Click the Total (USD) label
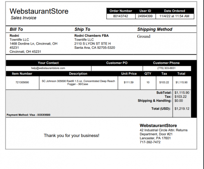 click(x=161, y=109)
